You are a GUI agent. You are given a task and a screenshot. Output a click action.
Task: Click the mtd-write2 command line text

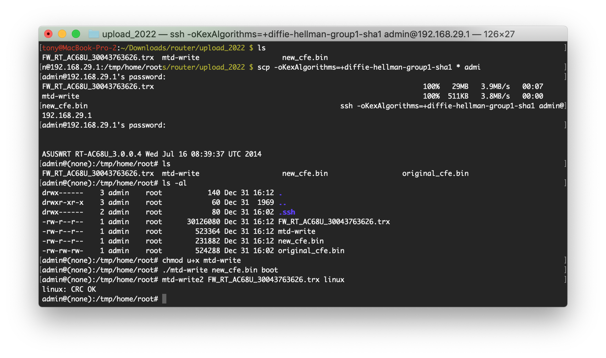click(x=253, y=280)
